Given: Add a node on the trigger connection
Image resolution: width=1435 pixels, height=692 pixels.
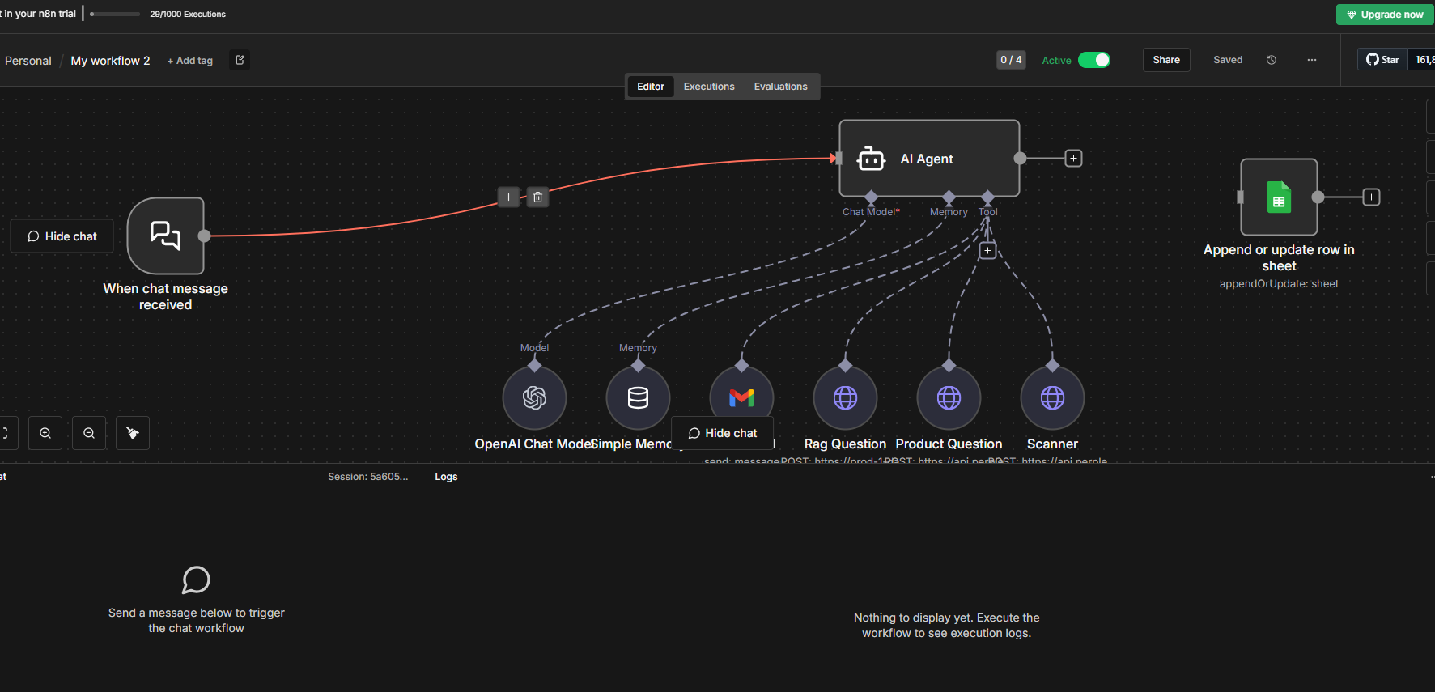Looking at the screenshot, I should (x=508, y=197).
